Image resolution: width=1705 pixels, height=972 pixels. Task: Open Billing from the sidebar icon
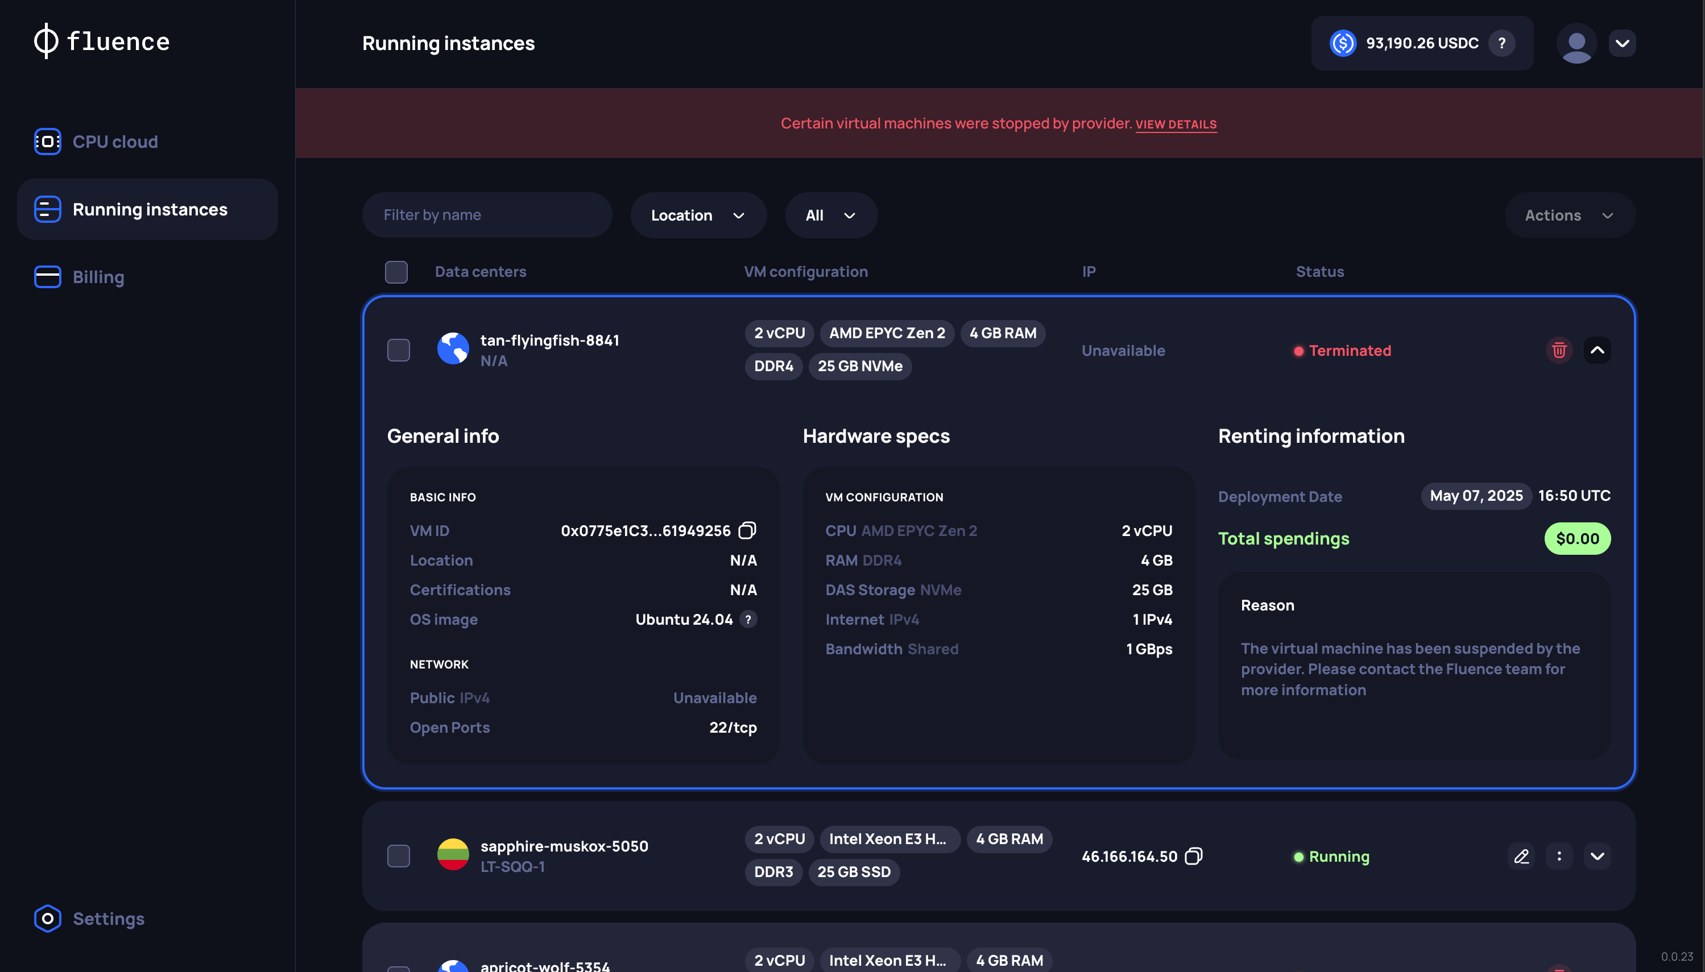(47, 276)
